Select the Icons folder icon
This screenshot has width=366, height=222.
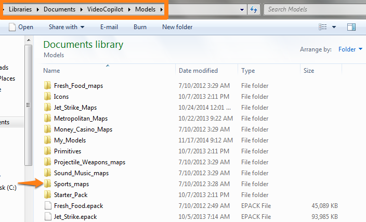(x=47, y=97)
